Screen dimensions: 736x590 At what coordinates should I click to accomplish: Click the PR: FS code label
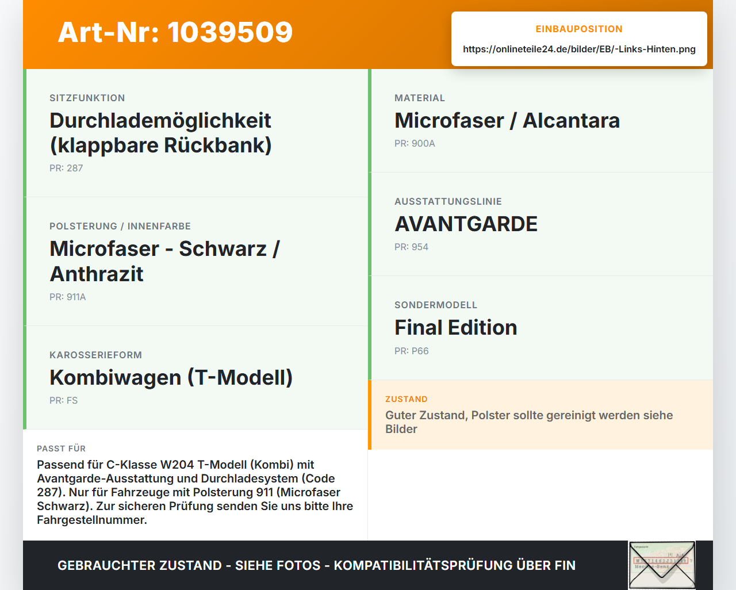click(x=63, y=400)
